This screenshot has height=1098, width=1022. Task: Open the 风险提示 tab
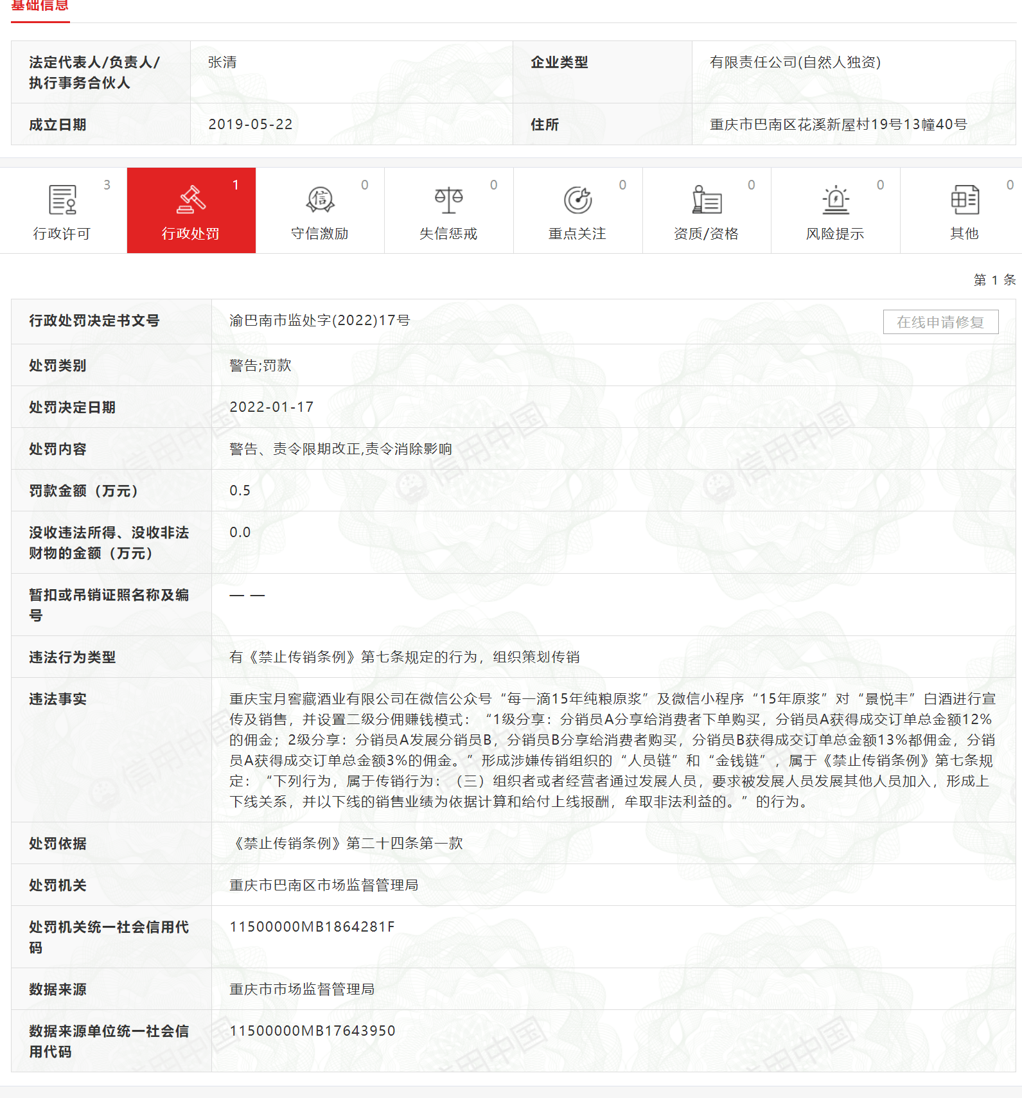[836, 211]
